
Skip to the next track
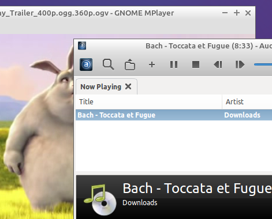pos(240,65)
